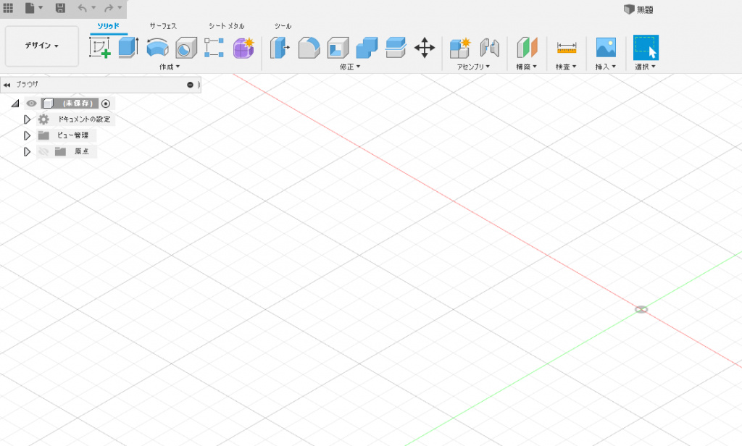
Task: Select the Press Pull tool
Action: [x=280, y=48]
